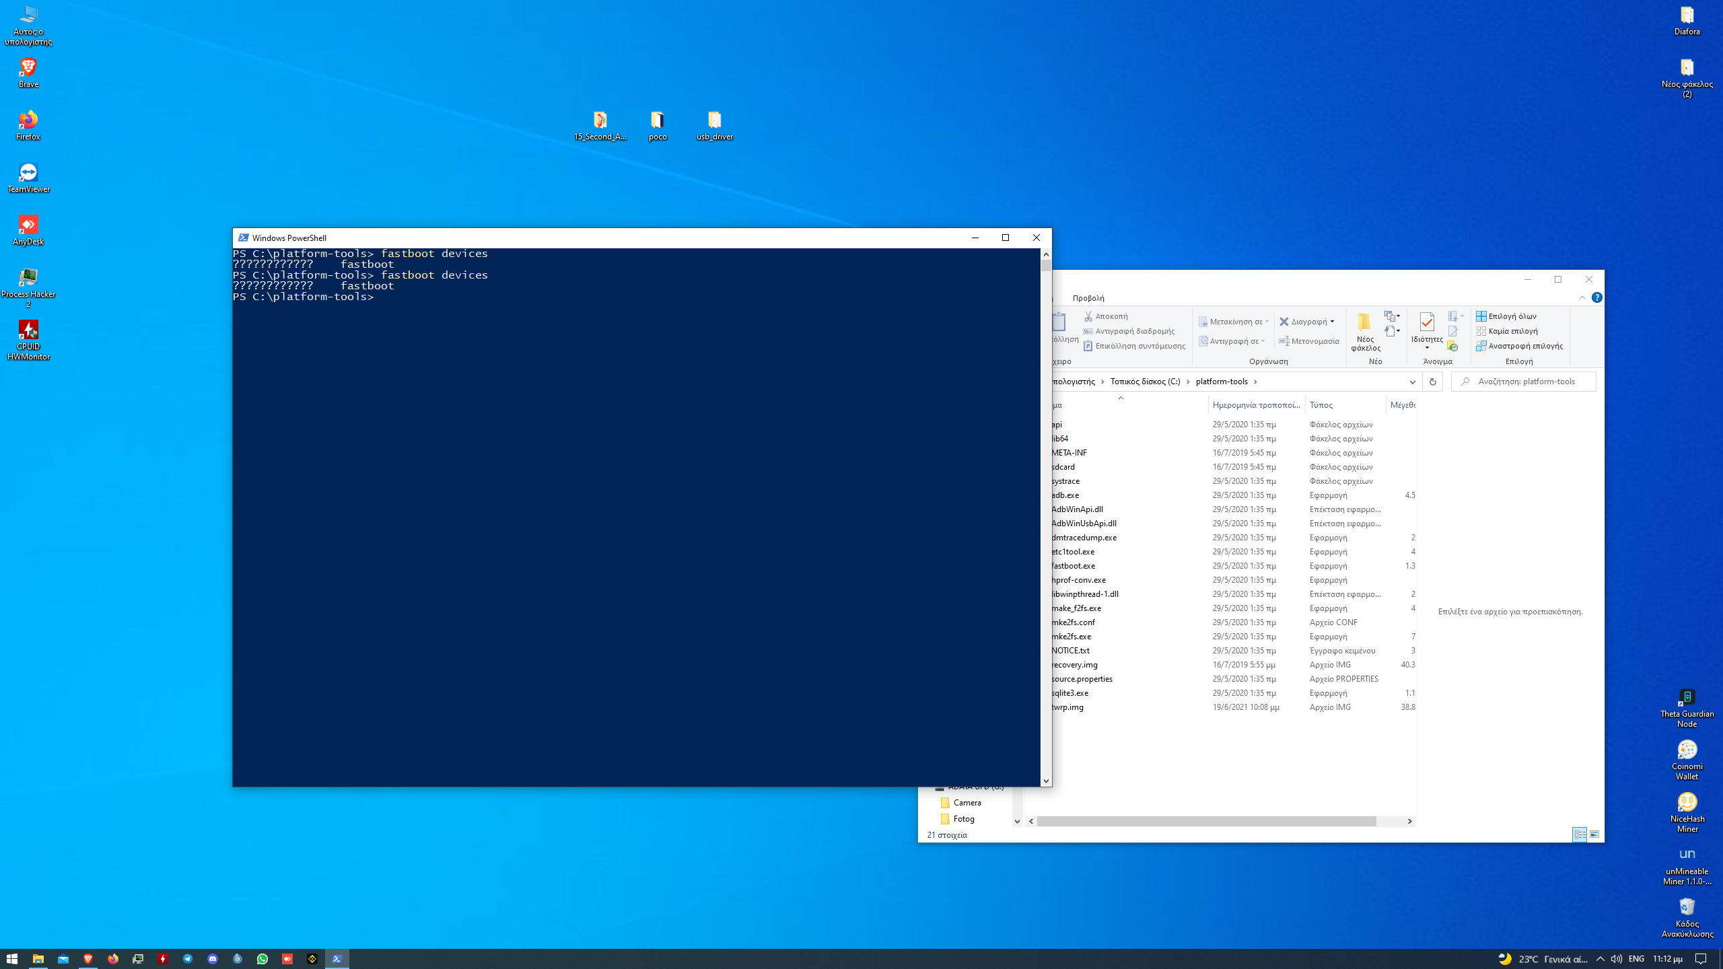Click the Telegram icon in the taskbar
This screenshot has height=969, width=1723.
pyautogui.click(x=188, y=959)
